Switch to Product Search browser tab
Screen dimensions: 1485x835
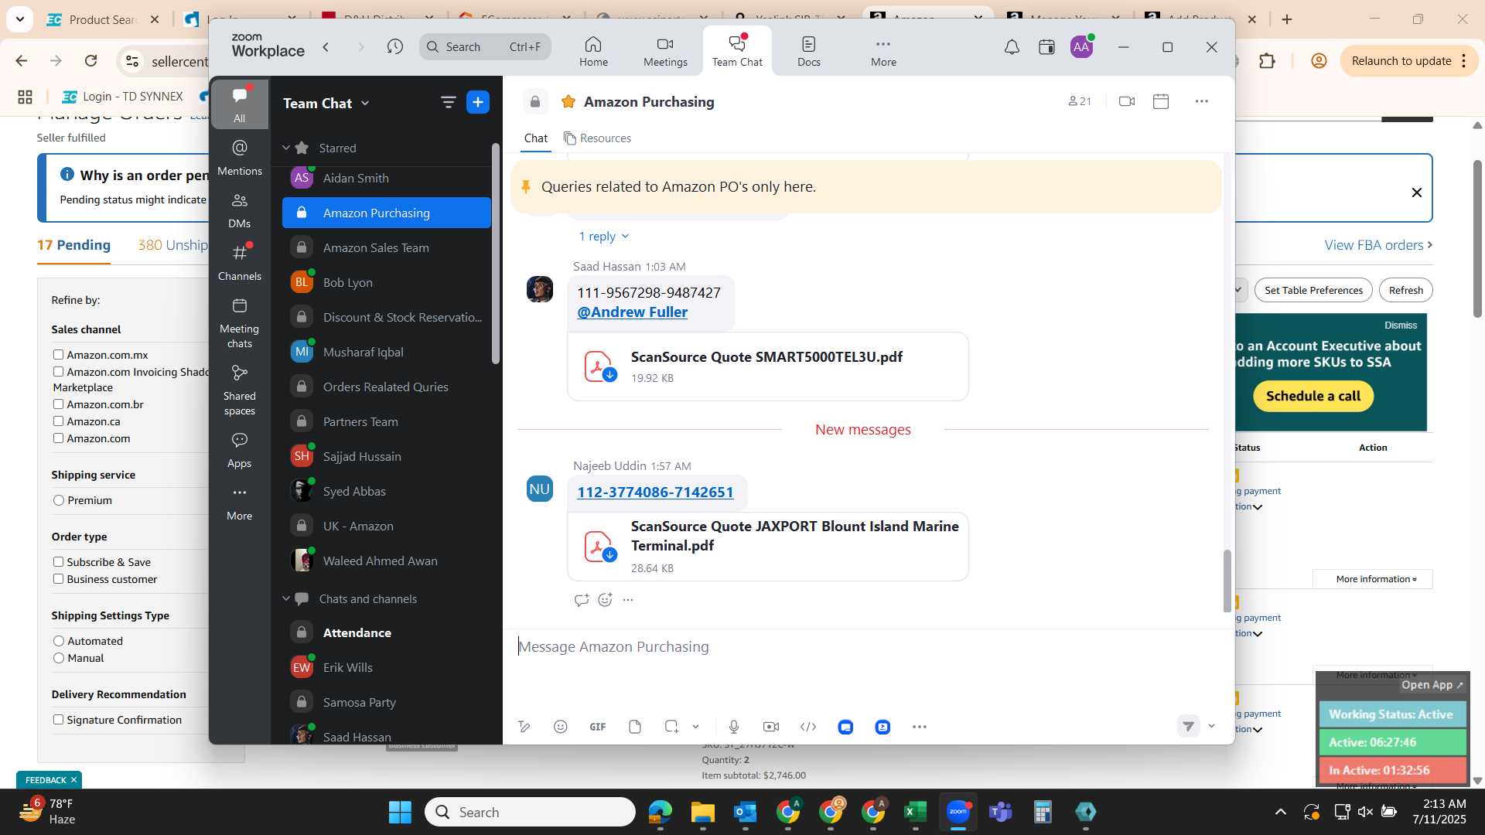(x=103, y=19)
